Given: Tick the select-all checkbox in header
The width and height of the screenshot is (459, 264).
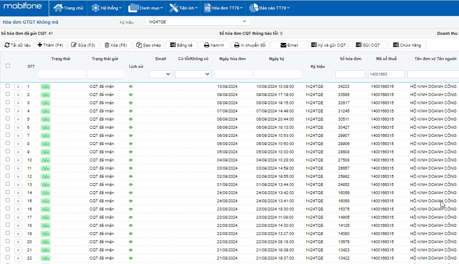Looking at the screenshot, I should [8, 66].
